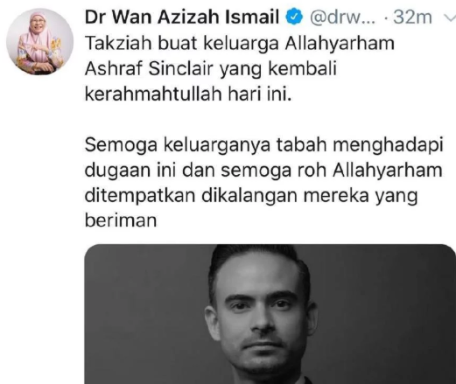
Task: Open Dr Wan Azizah's profile avatar
Action: point(39,42)
